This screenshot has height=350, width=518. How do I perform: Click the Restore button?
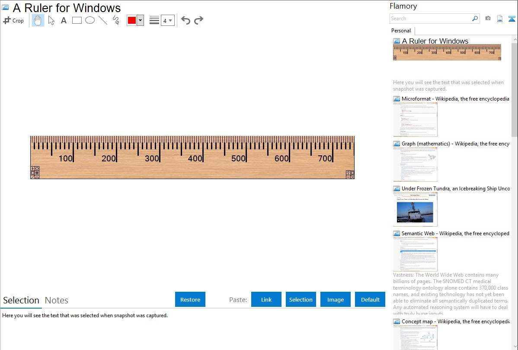190,300
